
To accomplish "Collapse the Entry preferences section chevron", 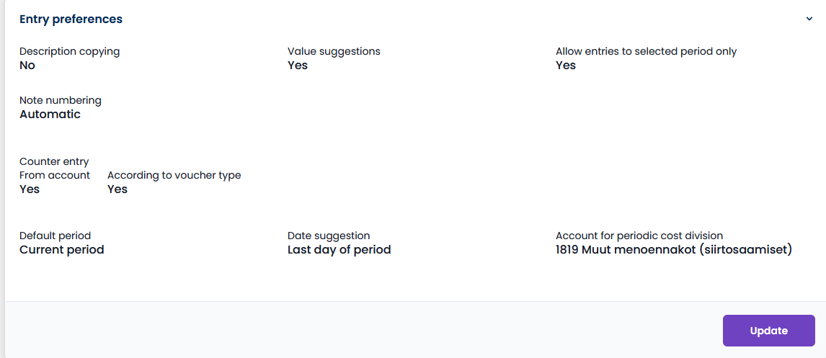I will point(809,19).
